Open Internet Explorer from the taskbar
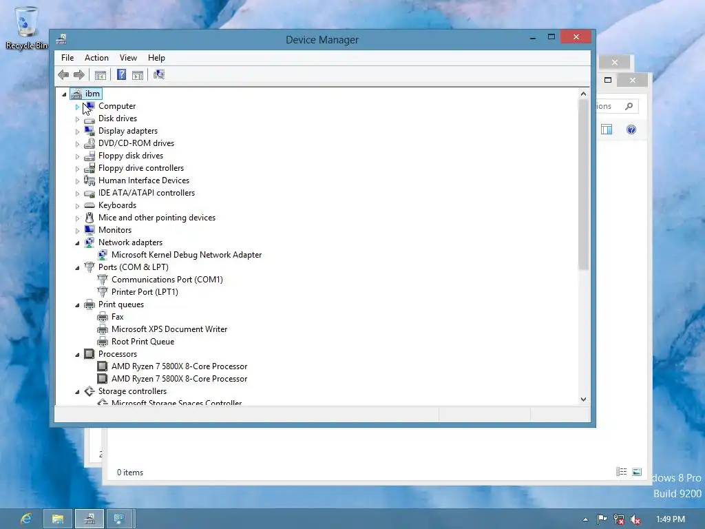The image size is (705, 529). click(26, 519)
